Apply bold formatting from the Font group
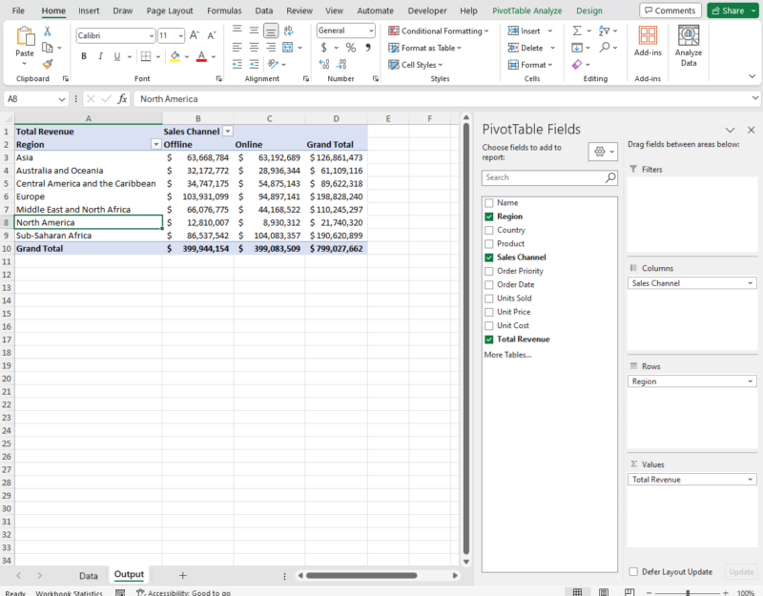This screenshot has height=596, width=763. point(86,57)
